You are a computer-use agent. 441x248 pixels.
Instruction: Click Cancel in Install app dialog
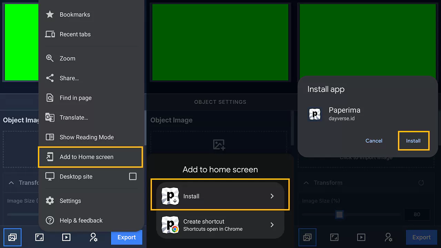click(x=374, y=141)
